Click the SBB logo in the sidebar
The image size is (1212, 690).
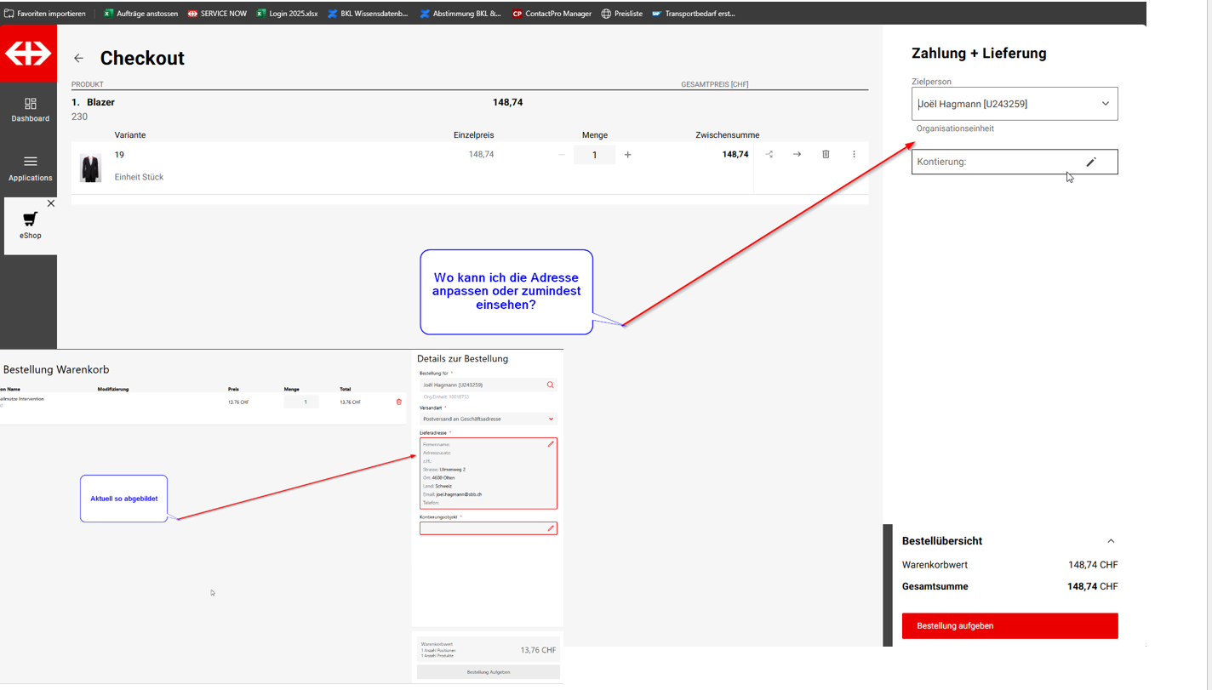pyautogui.click(x=28, y=53)
